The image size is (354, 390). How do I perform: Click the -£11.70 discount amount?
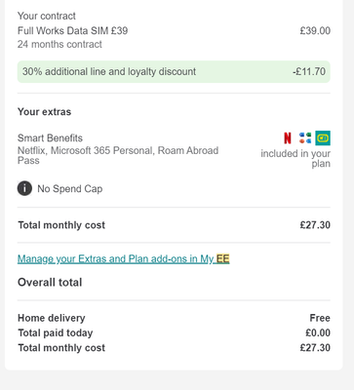309,71
